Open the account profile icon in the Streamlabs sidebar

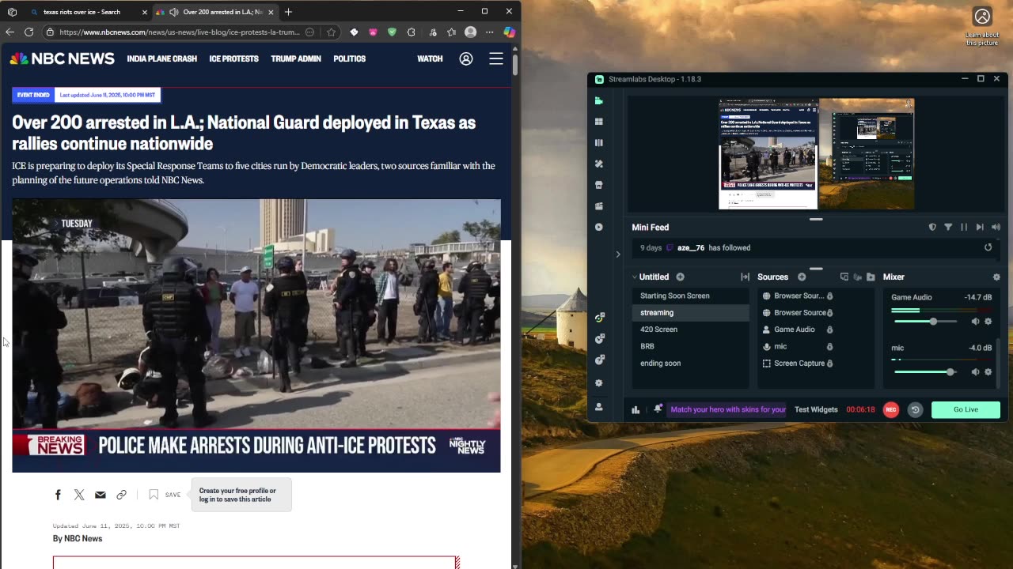pyautogui.click(x=599, y=407)
